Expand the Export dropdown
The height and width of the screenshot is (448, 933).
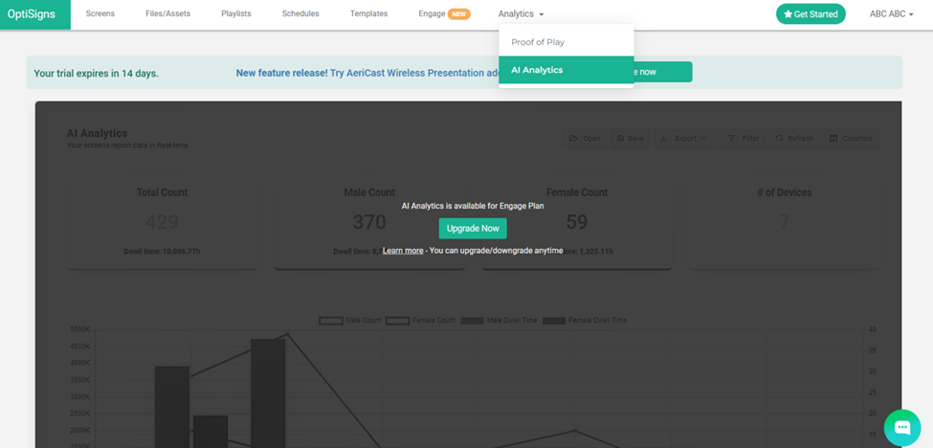[x=684, y=139]
